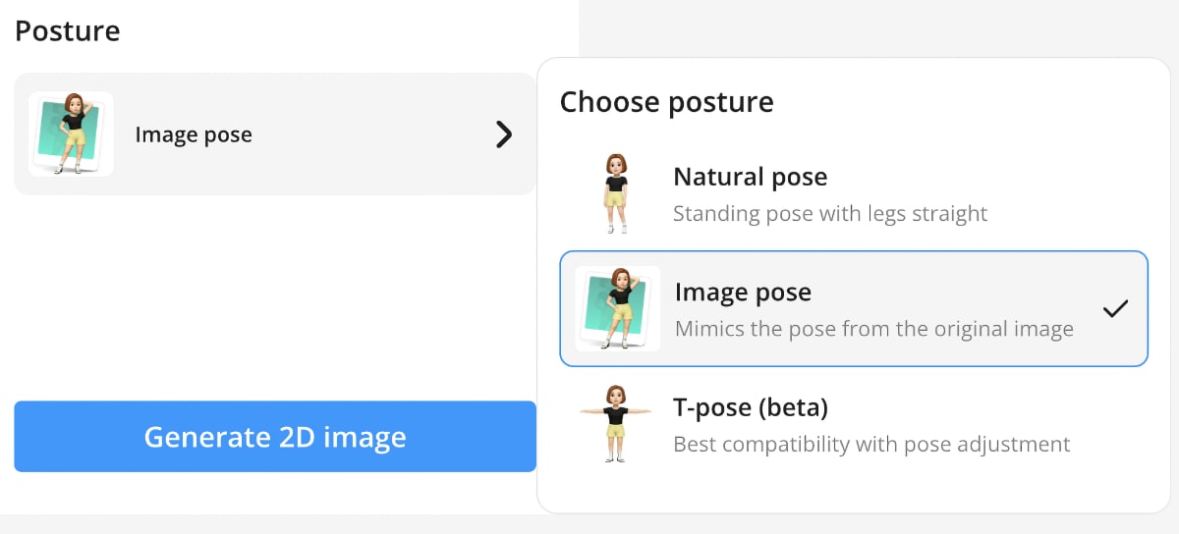The height and width of the screenshot is (534, 1179).
Task: Click the empty area right of Natural pose title
Action: (x=982, y=178)
